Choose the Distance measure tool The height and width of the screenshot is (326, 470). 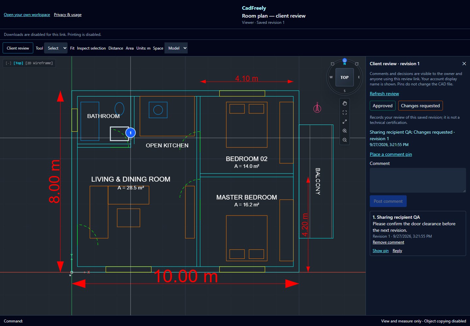coord(116,48)
